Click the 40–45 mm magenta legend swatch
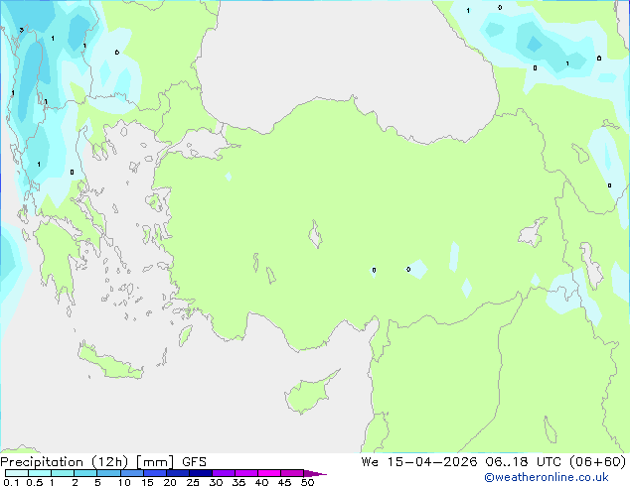Viewport: 630px width, 486px height. [269, 473]
